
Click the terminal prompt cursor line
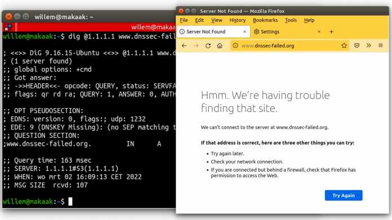tap(38, 201)
